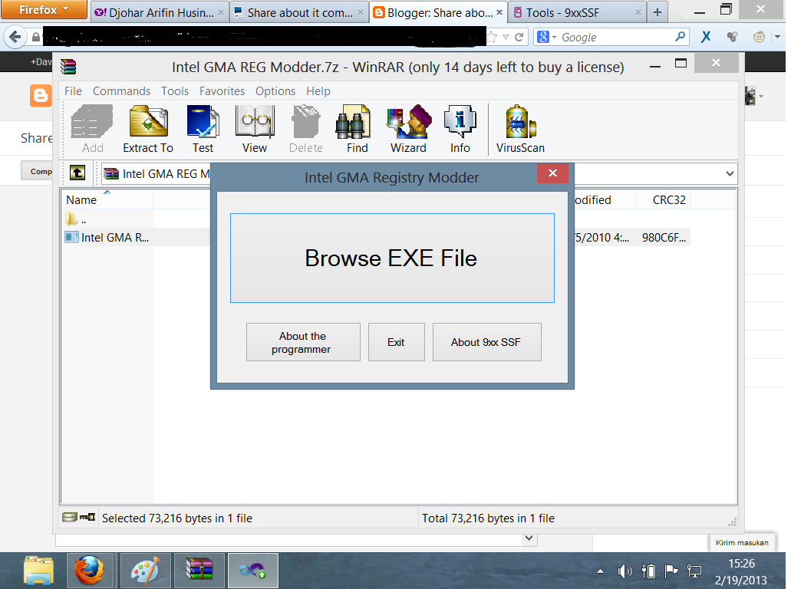The width and height of the screenshot is (791, 589).
Task: Switch to WinRAR in the taskbar
Action: (199, 571)
